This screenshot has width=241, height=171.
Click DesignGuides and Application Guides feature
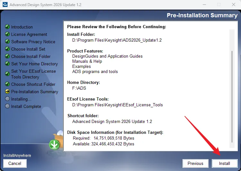(x=107, y=56)
